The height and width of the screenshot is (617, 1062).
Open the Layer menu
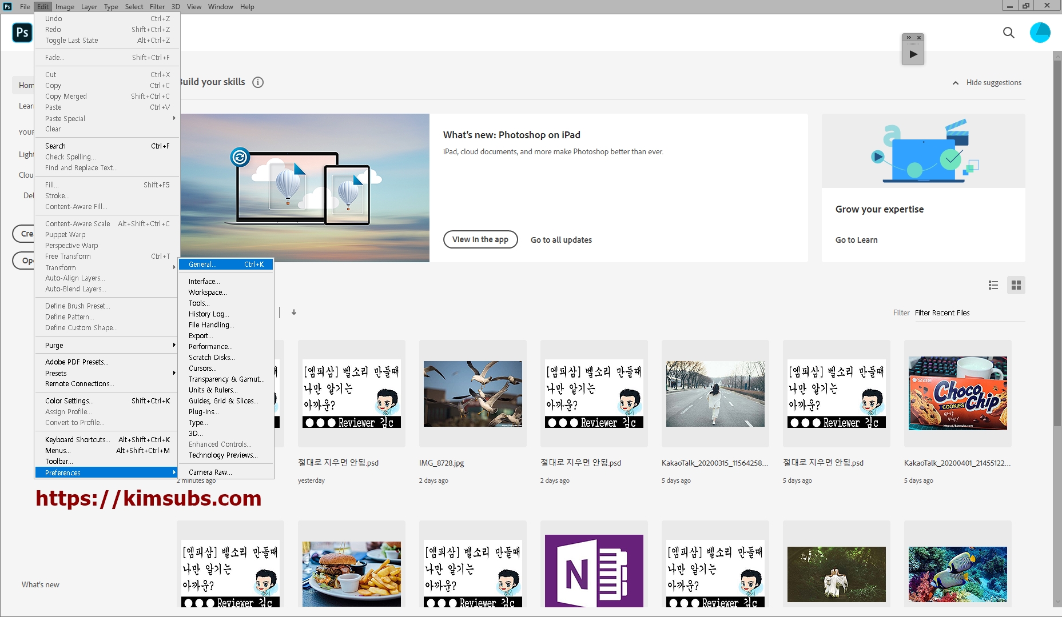coord(89,6)
